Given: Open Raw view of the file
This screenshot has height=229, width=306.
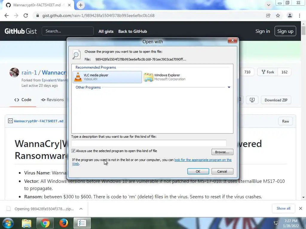Looking at the screenshot, I should coord(285,121).
